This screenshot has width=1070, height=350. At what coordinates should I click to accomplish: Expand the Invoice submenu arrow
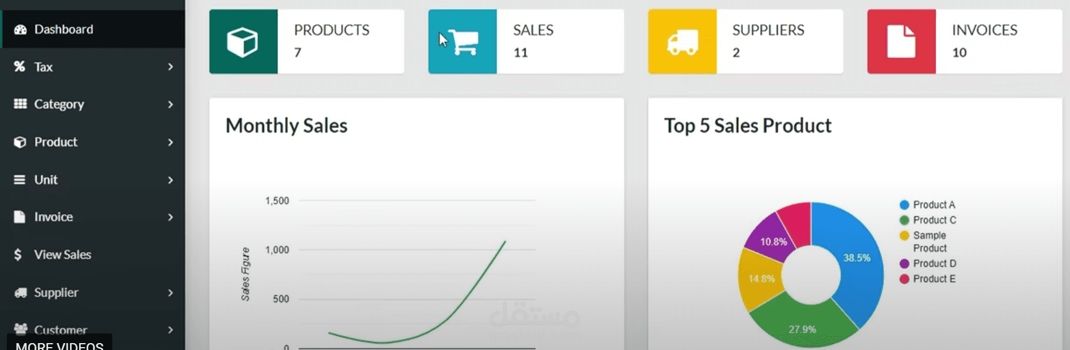click(x=170, y=217)
